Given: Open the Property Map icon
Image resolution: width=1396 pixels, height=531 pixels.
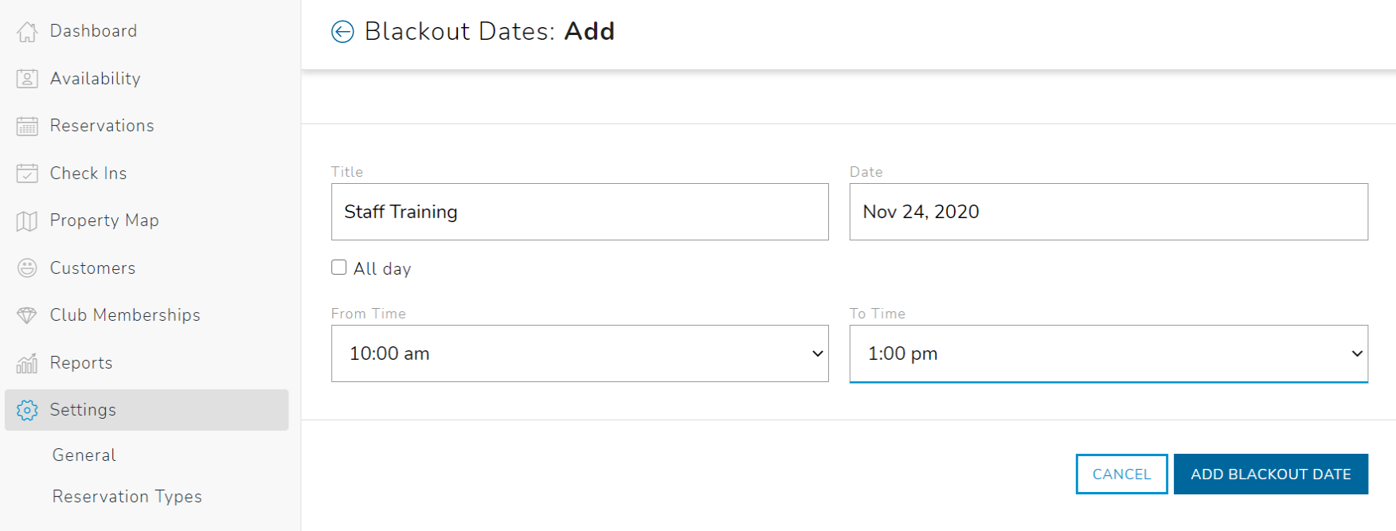Looking at the screenshot, I should (x=26, y=221).
